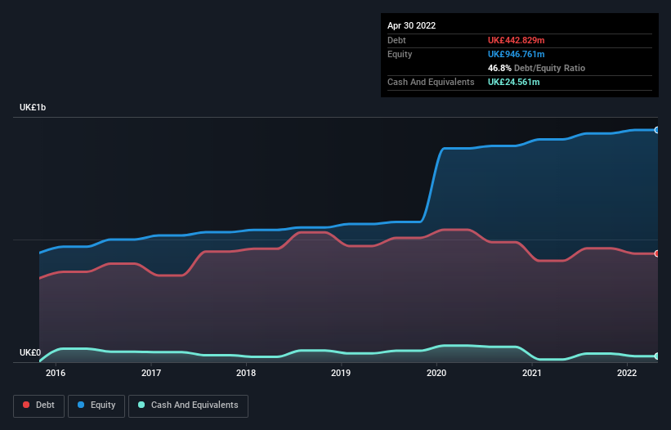Click the UK£0 y-axis label
The image size is (671, 430).
[30, 352]
